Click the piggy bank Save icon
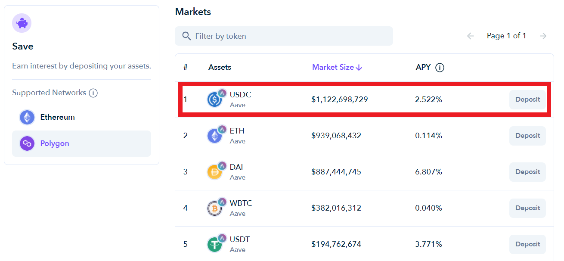The image size is (564, 261). pos(22,23)
